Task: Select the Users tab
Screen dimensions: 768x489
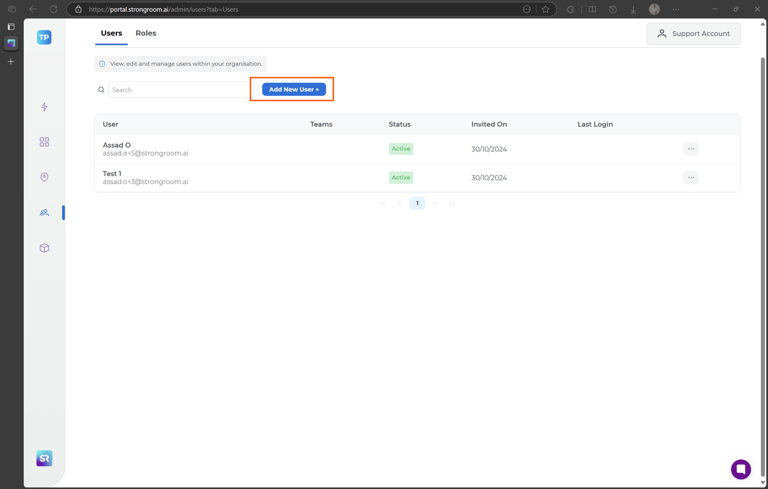Action: pyautogui.click(x=111, y=33)
